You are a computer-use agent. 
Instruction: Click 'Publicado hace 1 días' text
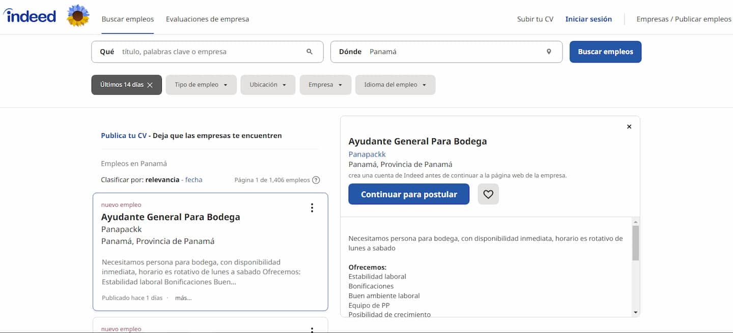(132, 298)
